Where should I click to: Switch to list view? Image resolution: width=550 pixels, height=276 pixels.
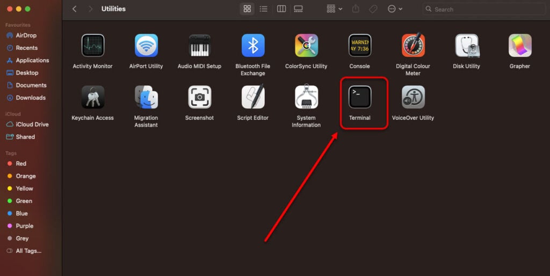263,9
